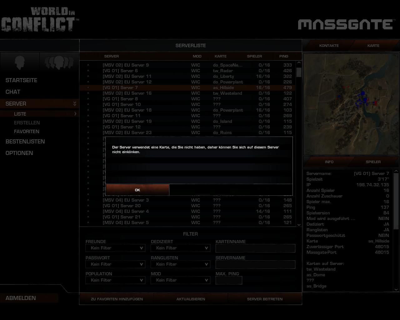
Task: Click the as_Hillside map preview thumbnail
Action: click(x=351, y=104)
